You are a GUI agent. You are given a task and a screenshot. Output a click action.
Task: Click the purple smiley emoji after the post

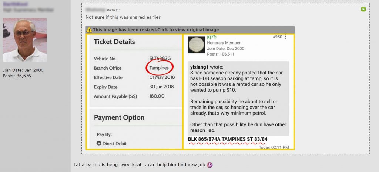point(210,165)
